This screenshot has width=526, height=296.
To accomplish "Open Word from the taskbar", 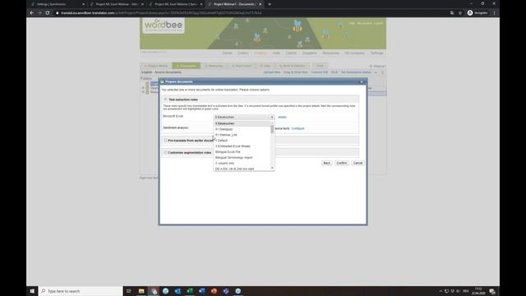I will pos(202,291).
